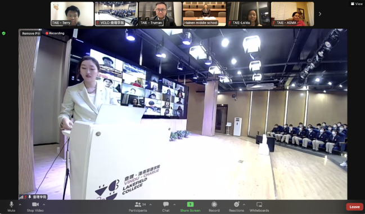Expand the arrow next to Reactions

(244, 204)
